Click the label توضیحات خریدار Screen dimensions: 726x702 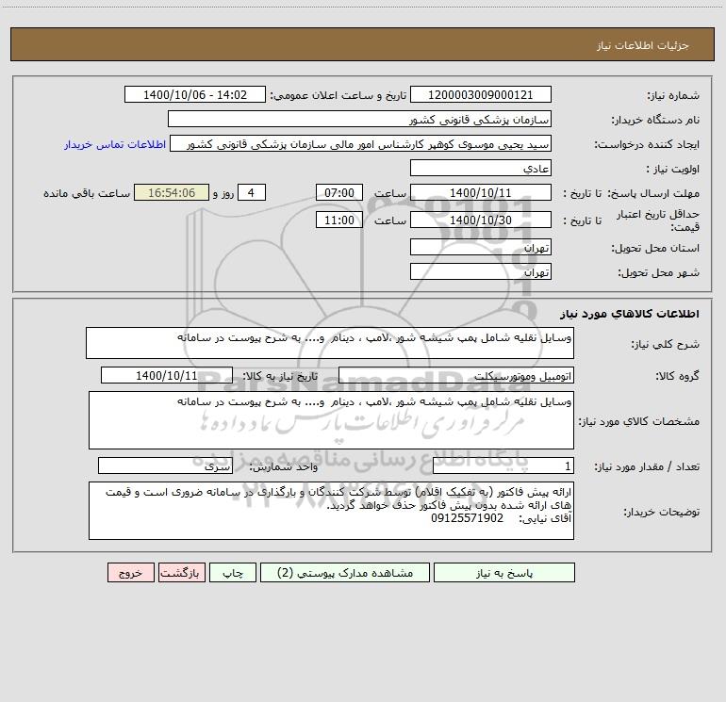(661, 512)
